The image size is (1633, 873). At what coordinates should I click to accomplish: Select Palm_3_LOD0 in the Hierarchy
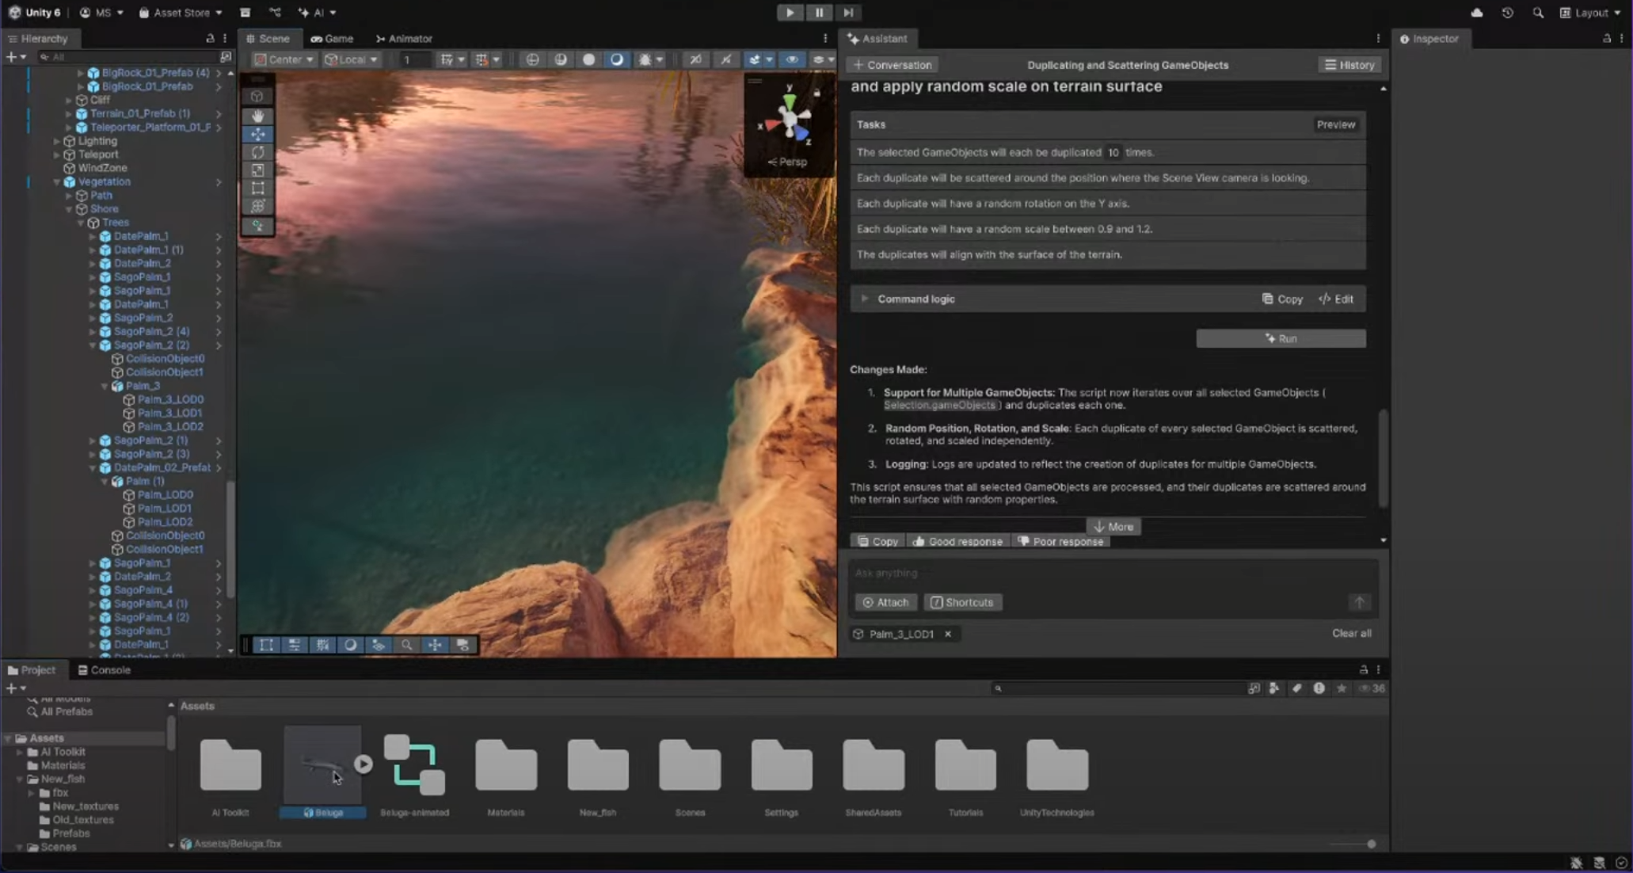(x=170, y=399)
